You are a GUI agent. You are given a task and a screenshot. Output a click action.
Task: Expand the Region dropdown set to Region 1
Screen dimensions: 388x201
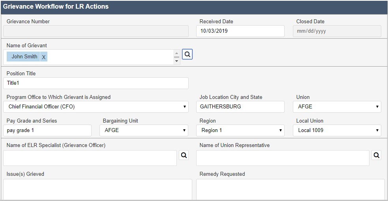[x=240, y=130]
